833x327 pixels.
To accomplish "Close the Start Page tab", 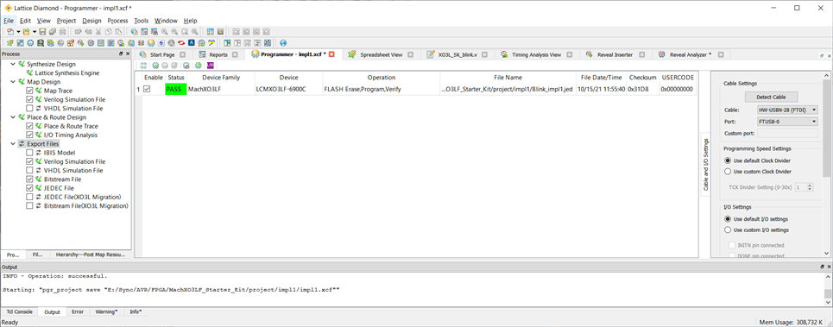I will tap(182, 54).
